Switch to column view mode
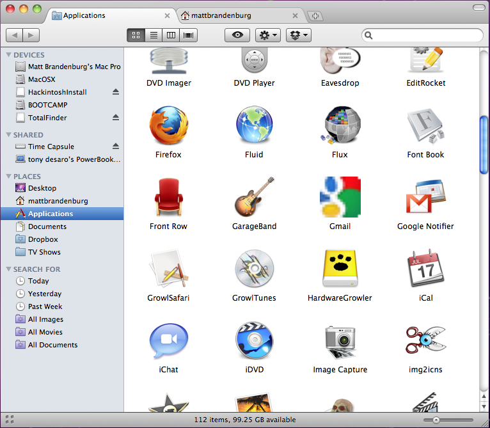The width and height of the screenshot is (490, 428). 171,35
